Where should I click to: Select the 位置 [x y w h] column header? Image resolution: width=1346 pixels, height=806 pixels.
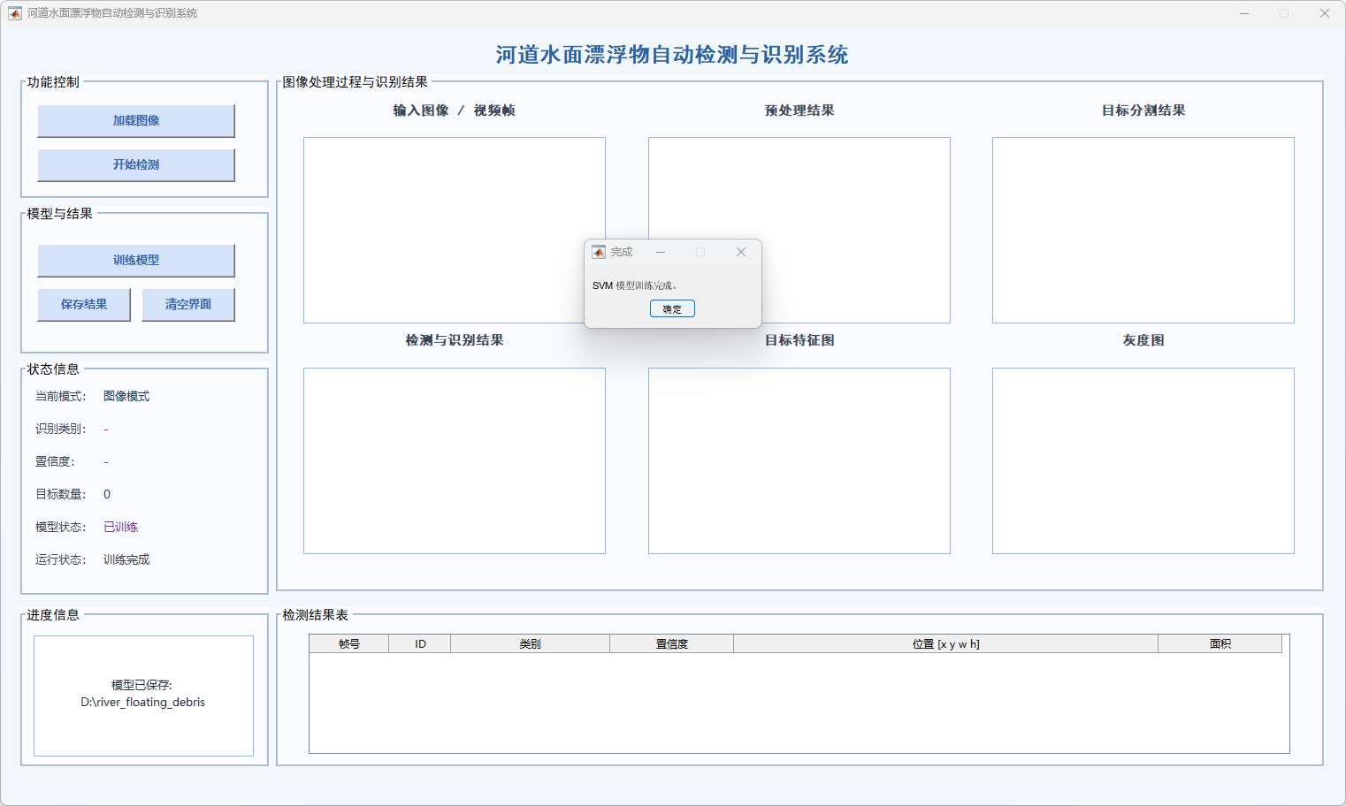(945, 644)
